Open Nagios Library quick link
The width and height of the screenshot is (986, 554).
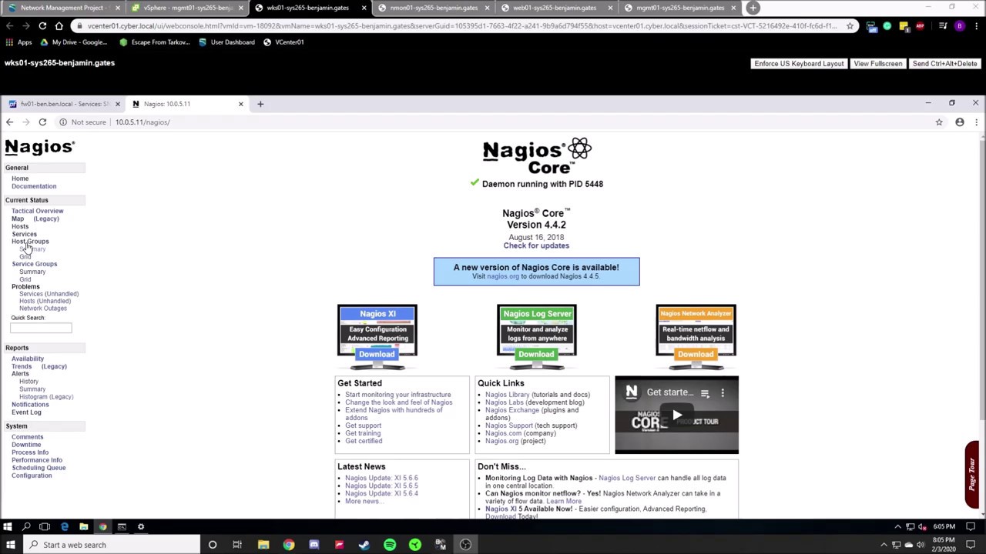508,395
